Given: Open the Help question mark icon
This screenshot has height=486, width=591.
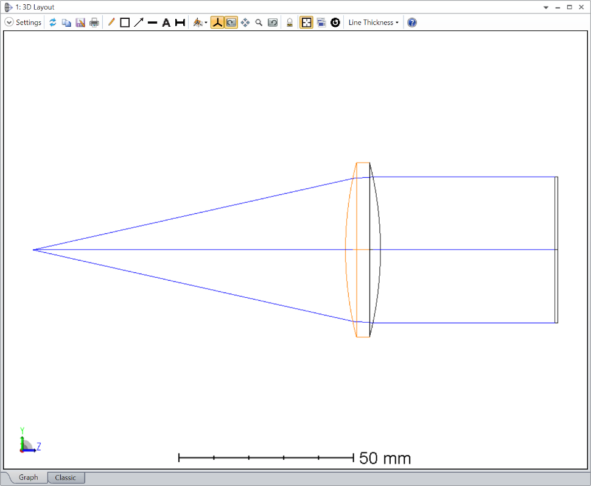Looking at the screenshot, I should click(412, 23).
